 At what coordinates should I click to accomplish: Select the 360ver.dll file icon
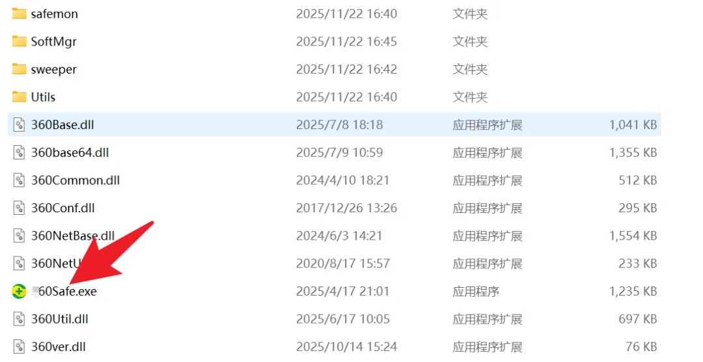pyautogui.click(x=19, y=347)
